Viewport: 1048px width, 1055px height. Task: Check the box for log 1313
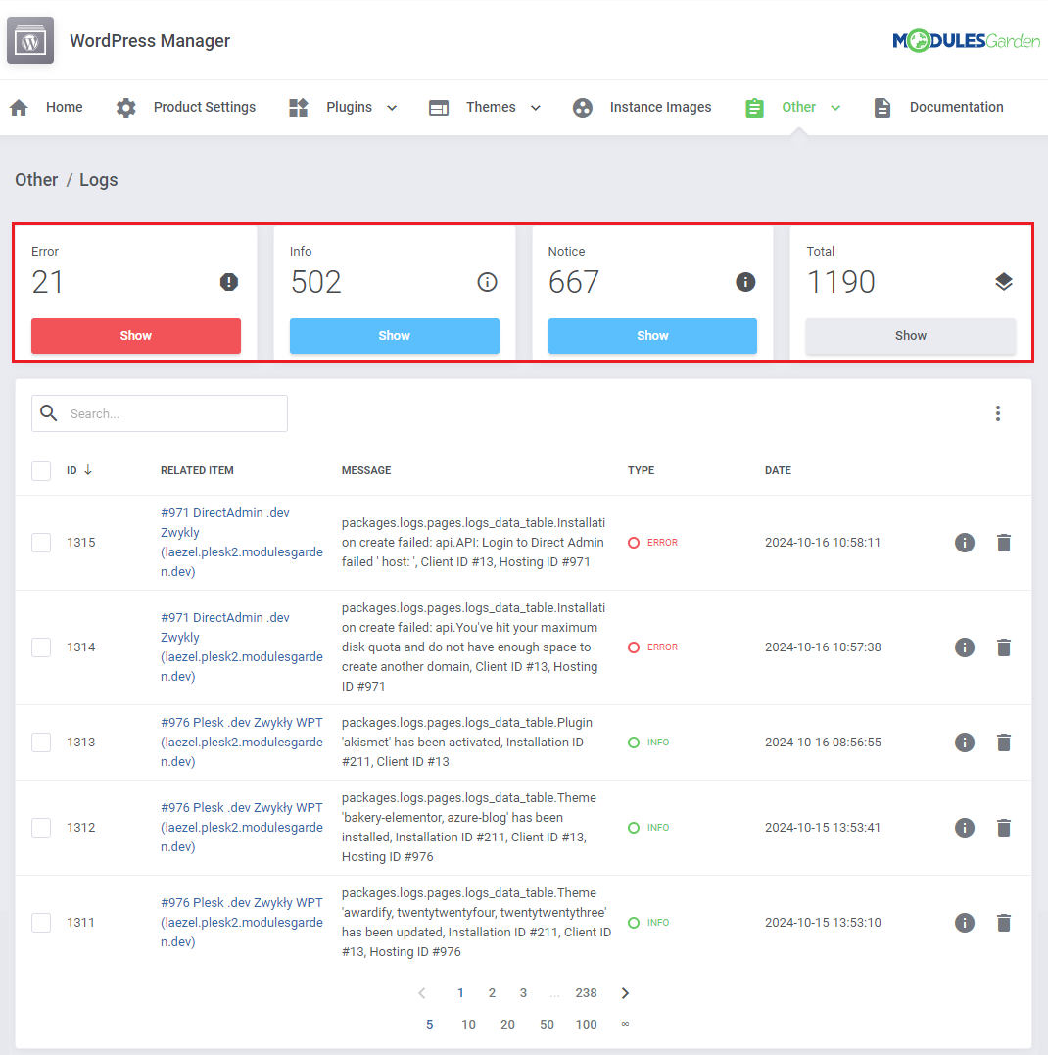[41, 743]
